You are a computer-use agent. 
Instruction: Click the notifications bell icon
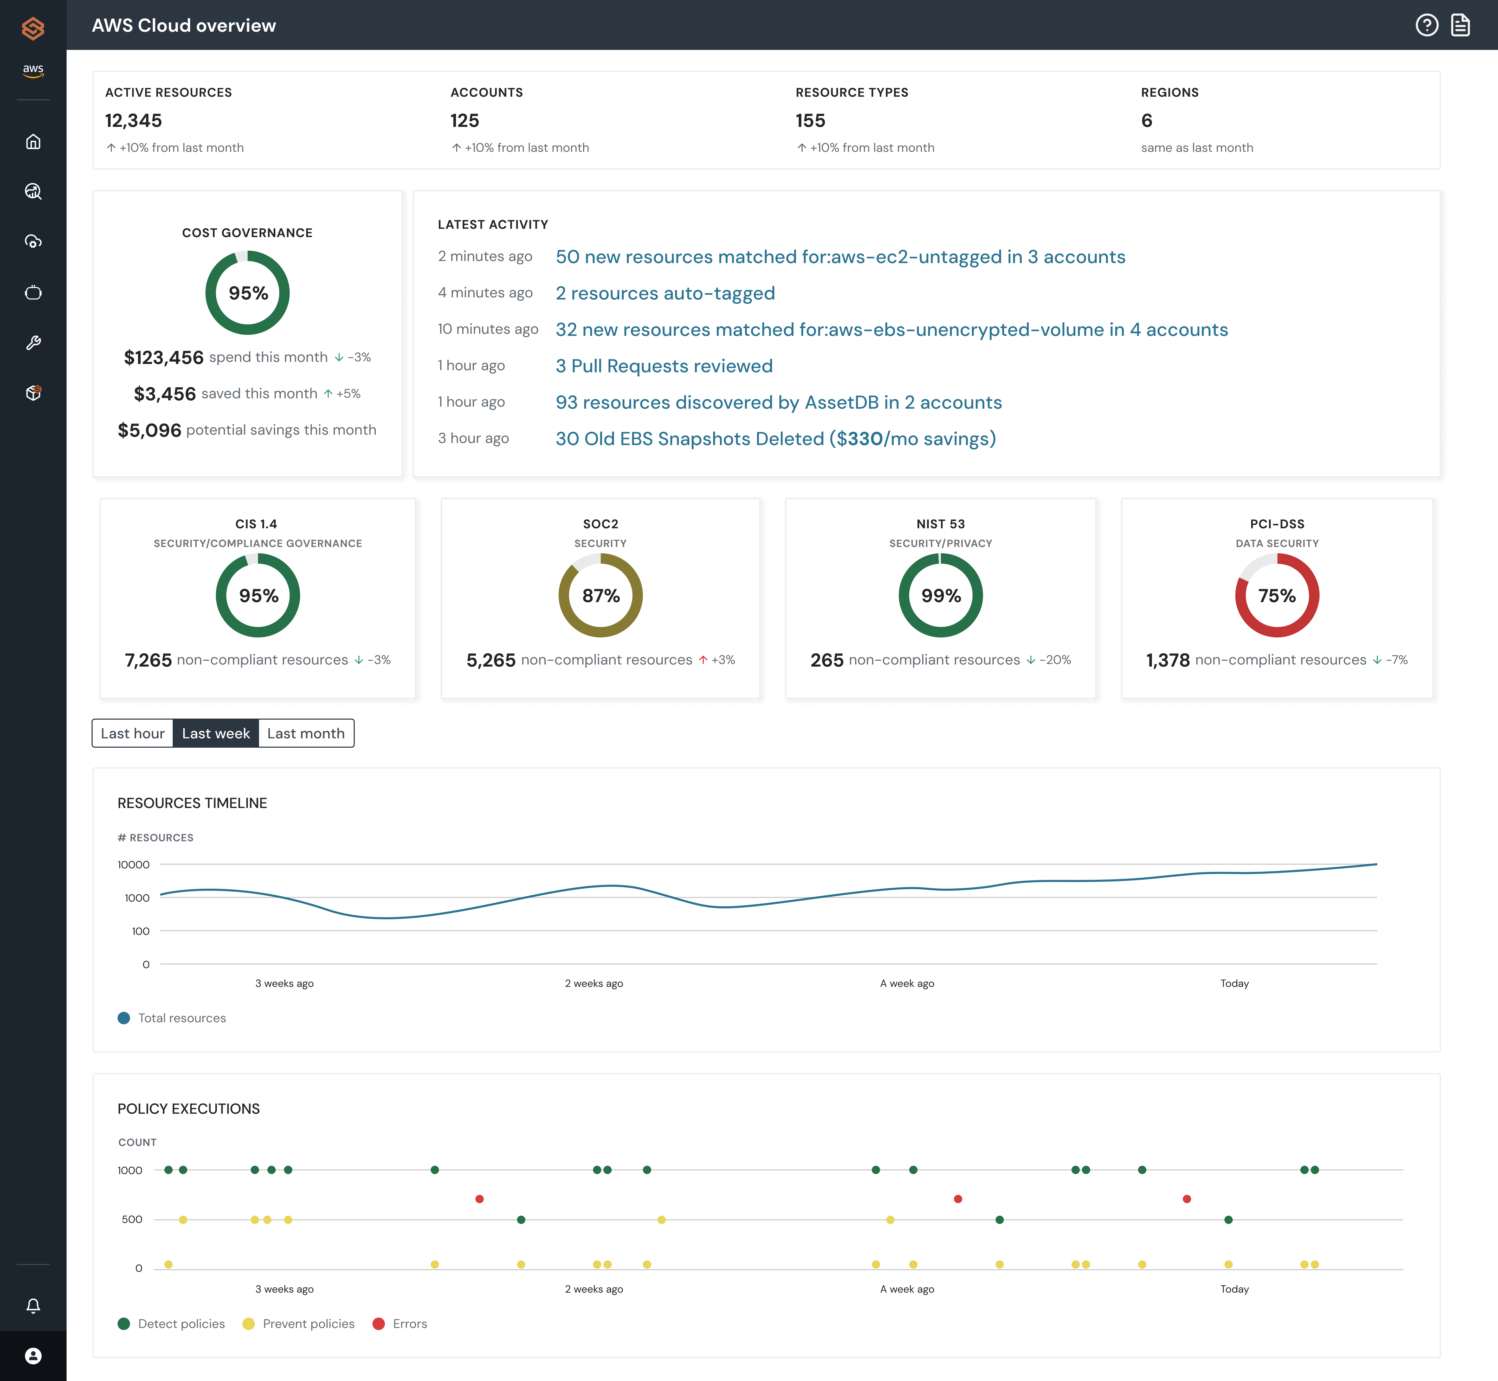click(33, 1306)
